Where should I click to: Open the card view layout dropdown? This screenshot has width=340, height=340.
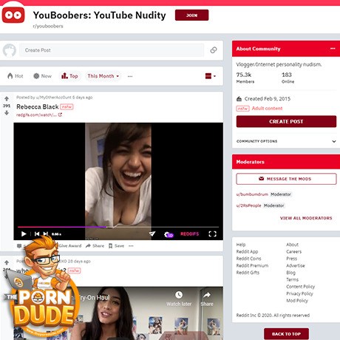coord(211,76)
